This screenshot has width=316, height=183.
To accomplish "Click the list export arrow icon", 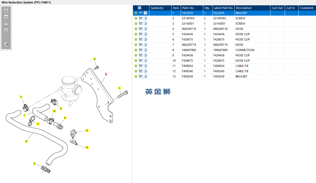I will [6, 44].
